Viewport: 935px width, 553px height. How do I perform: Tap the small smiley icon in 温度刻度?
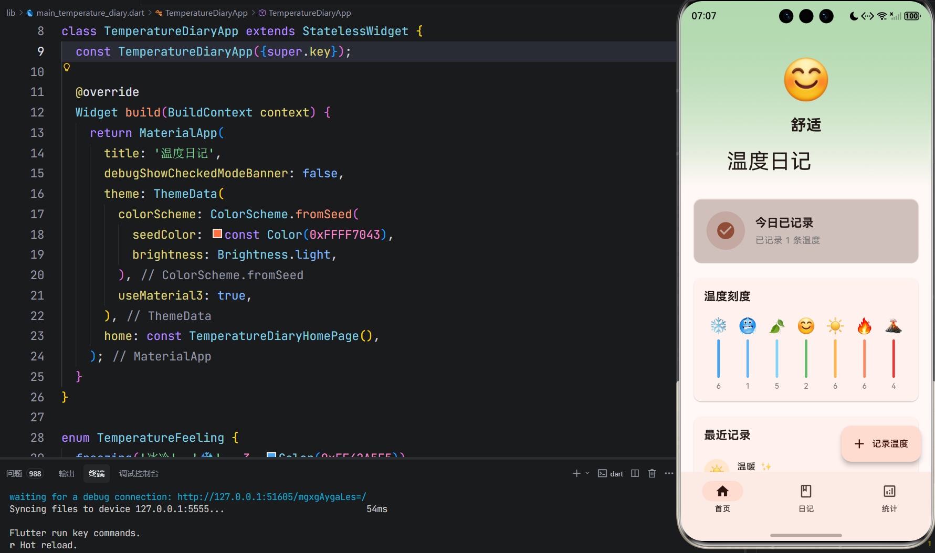pos(806,326)
